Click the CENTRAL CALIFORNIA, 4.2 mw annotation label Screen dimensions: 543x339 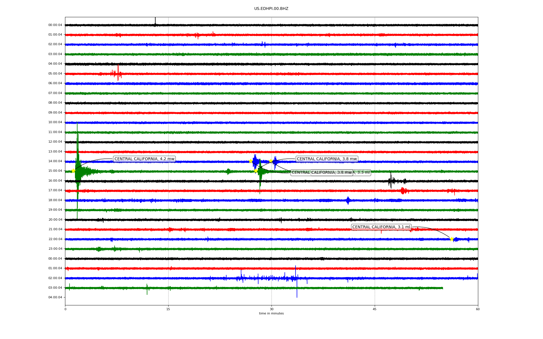144,159
